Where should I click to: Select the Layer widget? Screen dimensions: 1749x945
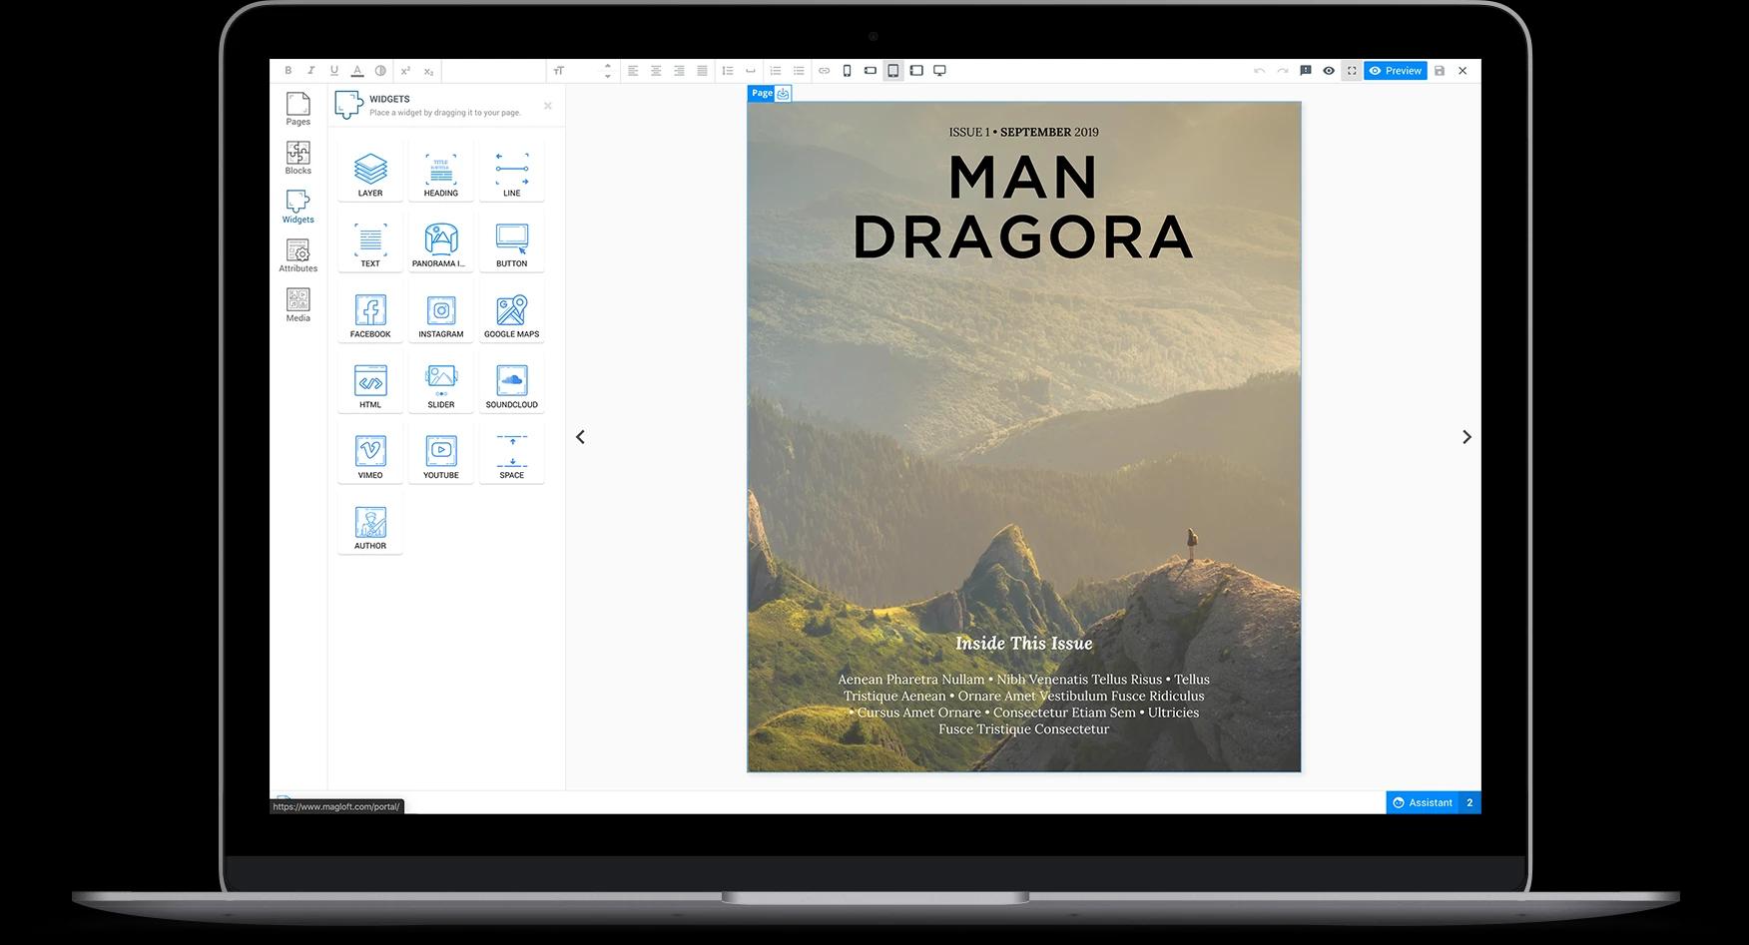click(370, 173)
